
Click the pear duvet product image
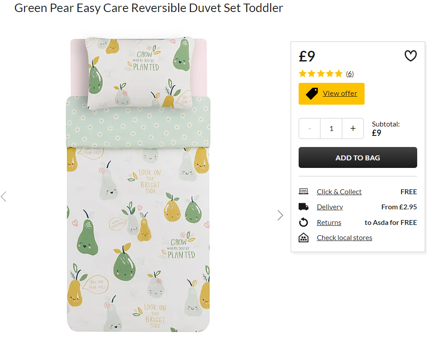coord(138,184)
